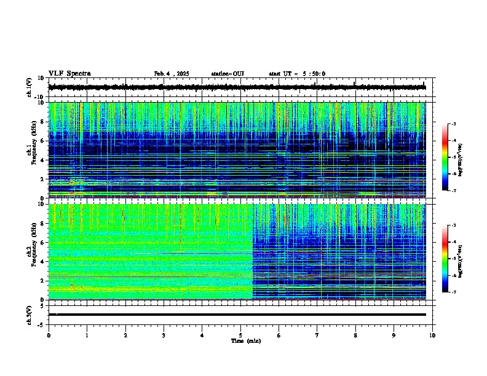Click the "6" kHz tick of ch.2 spectrogram

pos(43,243)
